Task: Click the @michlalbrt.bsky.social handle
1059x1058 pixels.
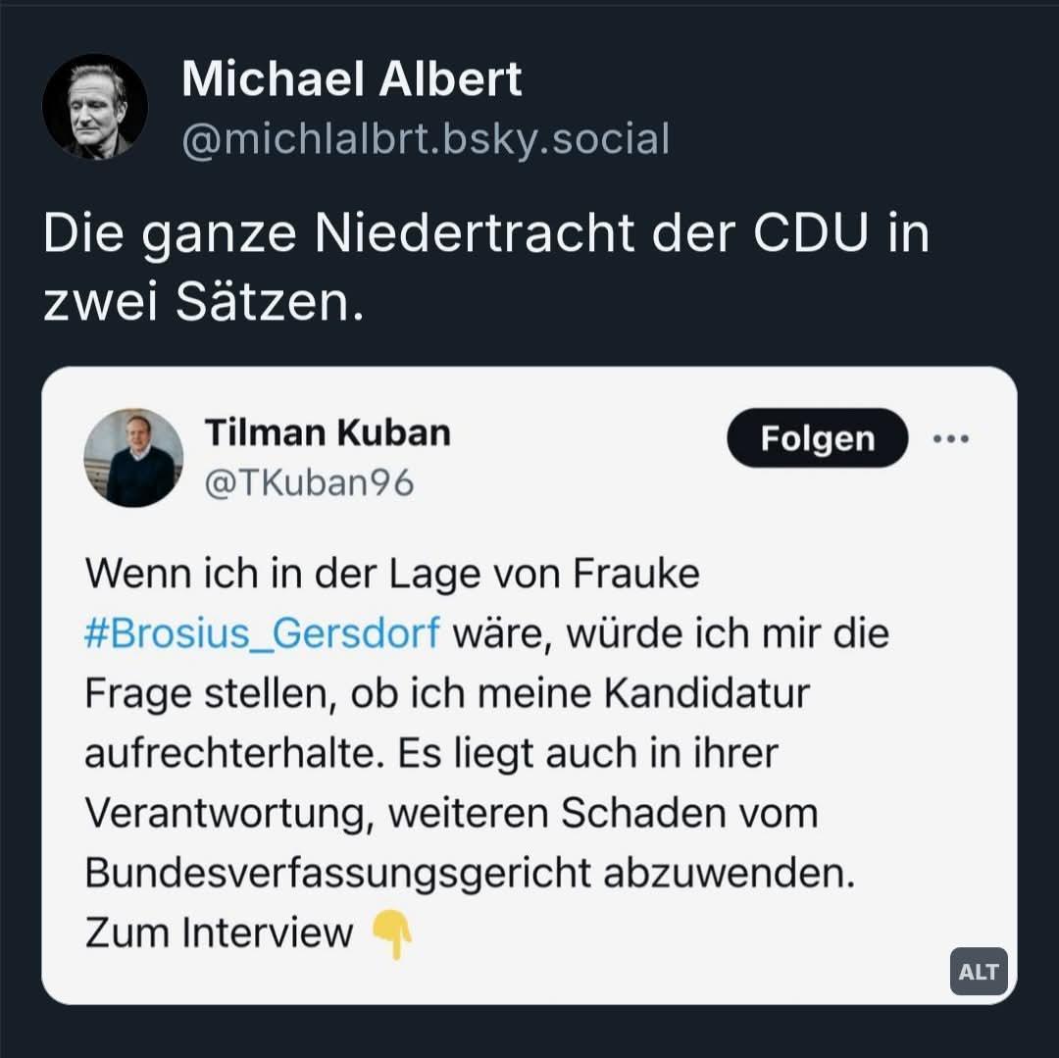Action: (x=426, y=139)
